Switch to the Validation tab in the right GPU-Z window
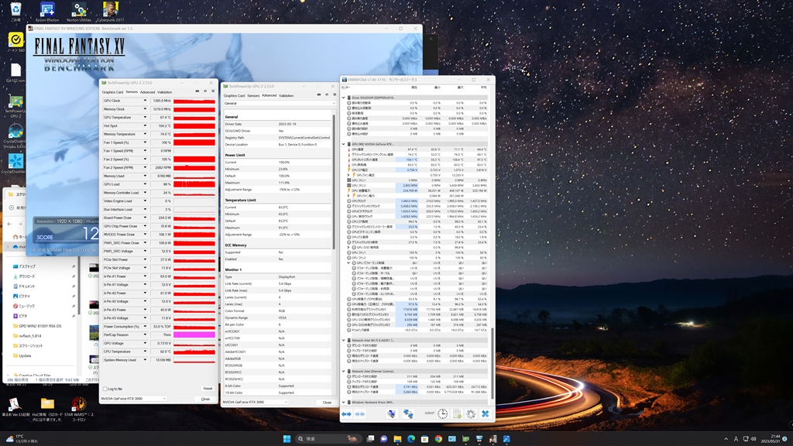 coord(287,95)
